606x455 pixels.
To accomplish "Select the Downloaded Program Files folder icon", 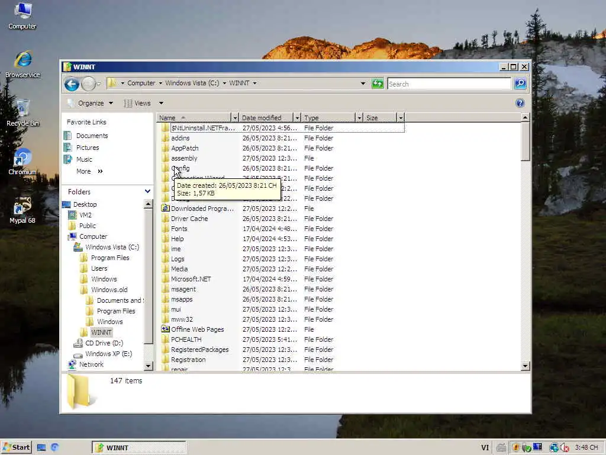I will coord(166,208).
